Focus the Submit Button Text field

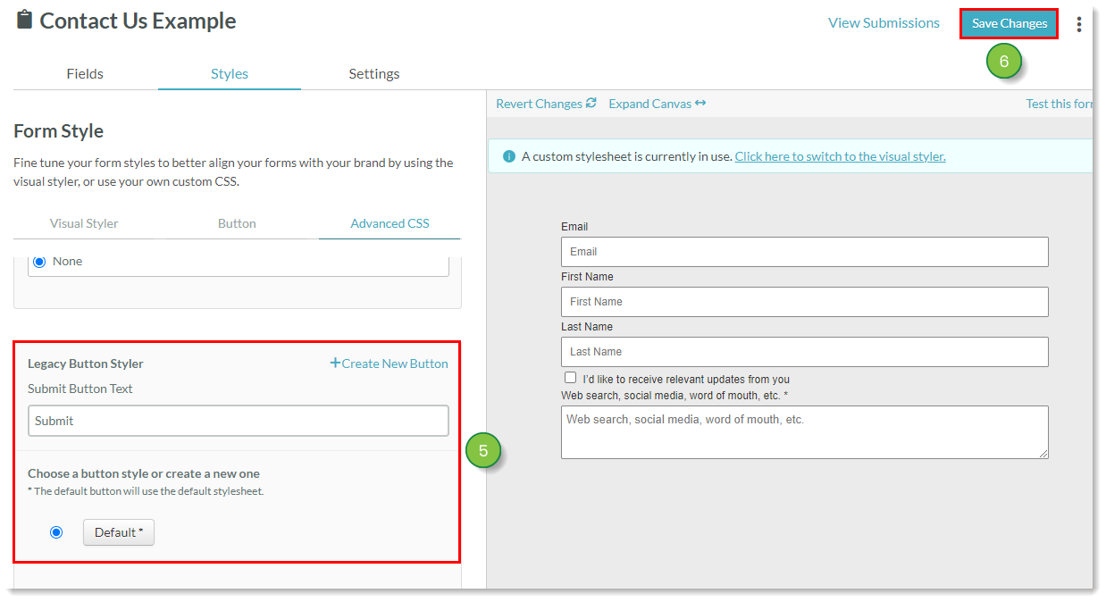coord(239,421)
